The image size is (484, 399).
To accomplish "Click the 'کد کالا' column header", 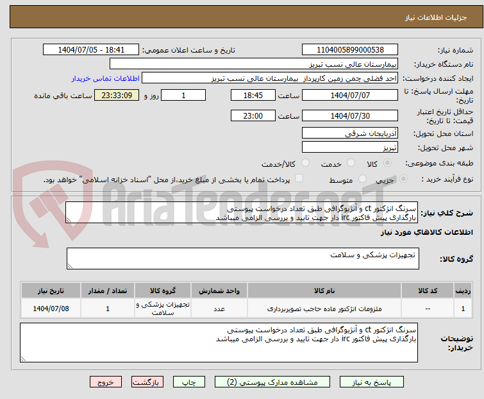I will click(428, 291).
